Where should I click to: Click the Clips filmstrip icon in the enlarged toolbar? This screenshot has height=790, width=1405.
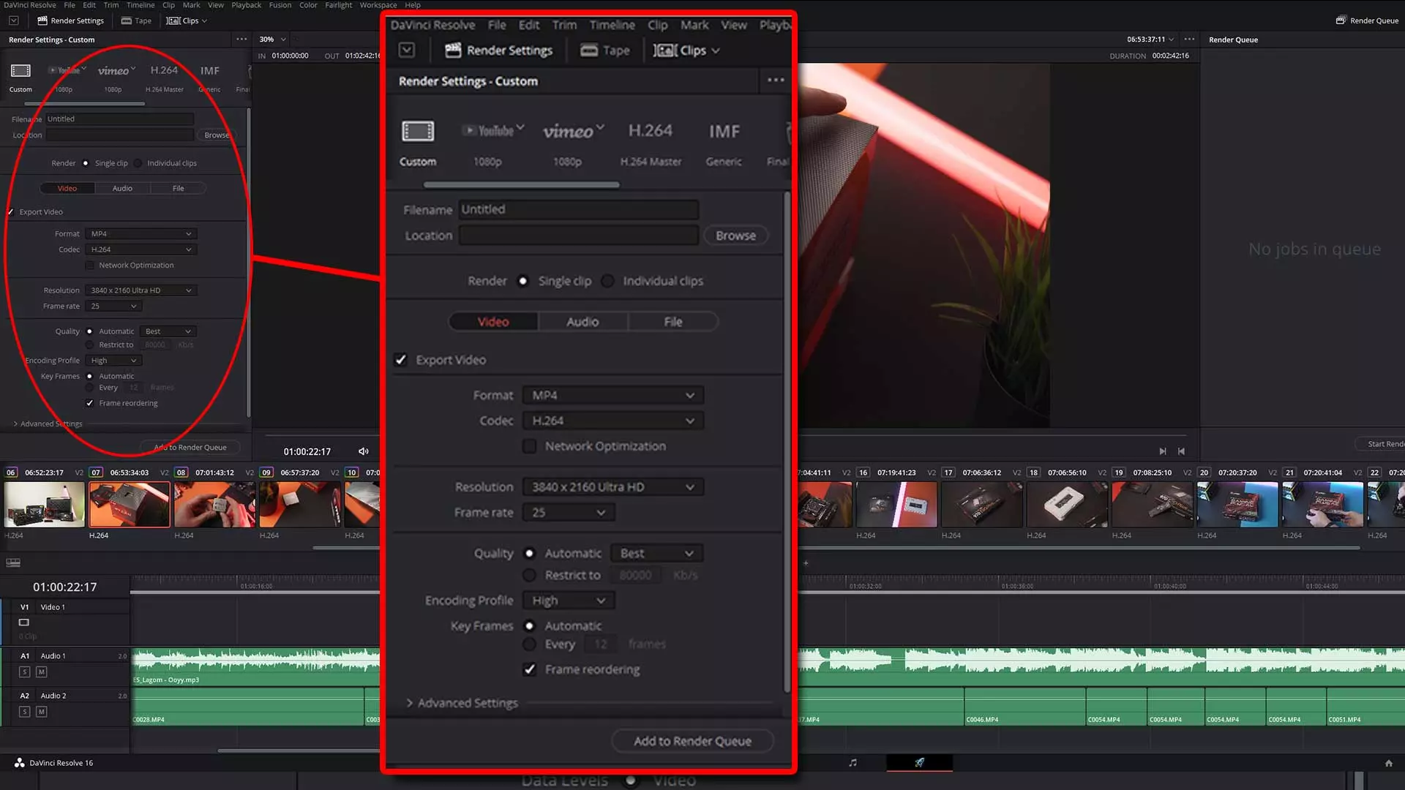coord(664,50)
